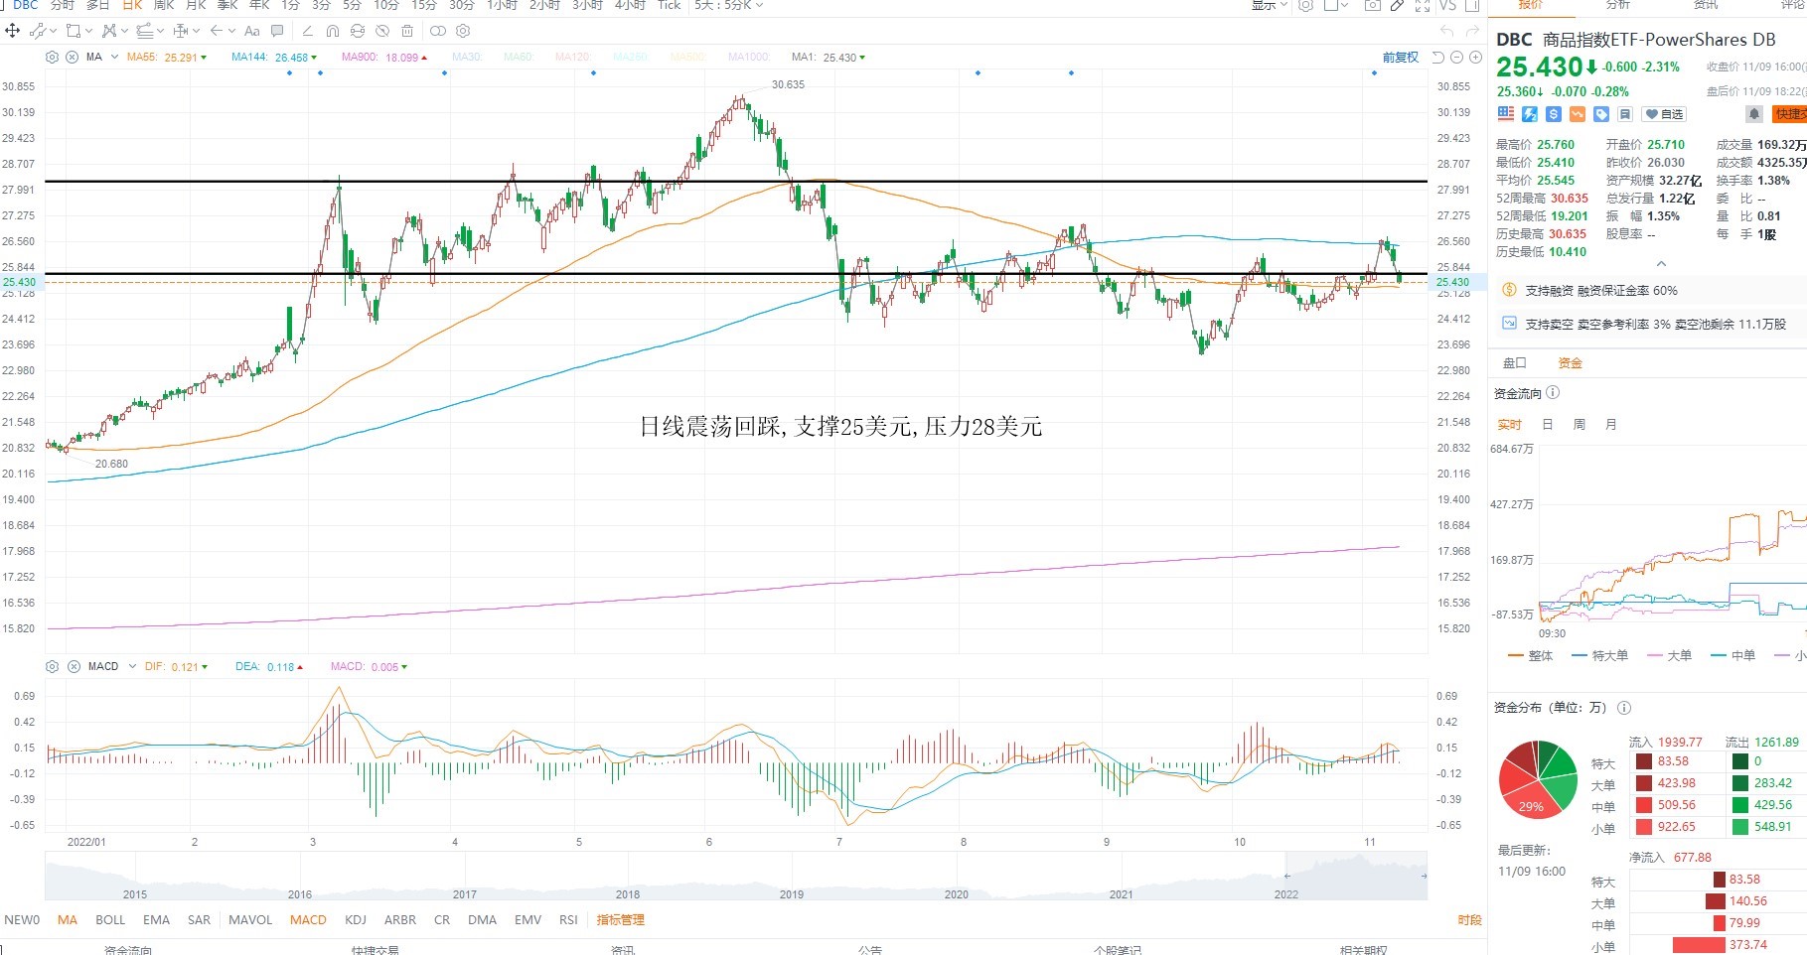1807x955 pixels.
Task: Switch chart to 周K weekly period
Action: coord(164,6)
